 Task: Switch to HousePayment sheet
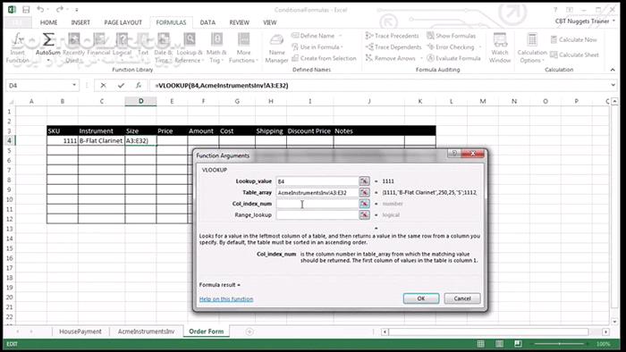pos(80,331)
